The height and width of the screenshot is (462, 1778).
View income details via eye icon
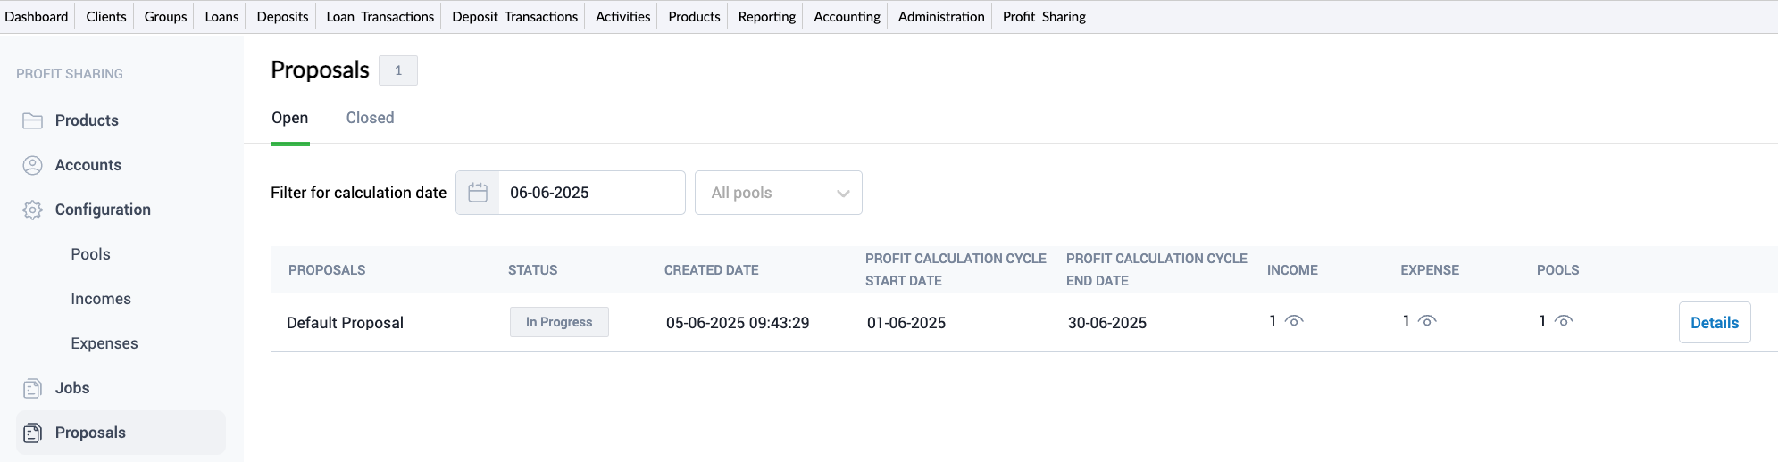1294,321
